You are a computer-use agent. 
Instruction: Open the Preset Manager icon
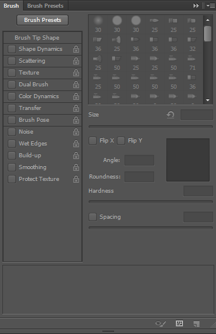pos(179,323)
